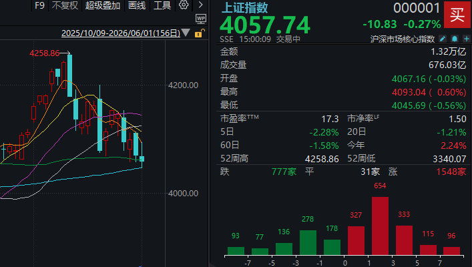Click the latest candlestick on the chart

pyautogui.click(x=142, y=159)
